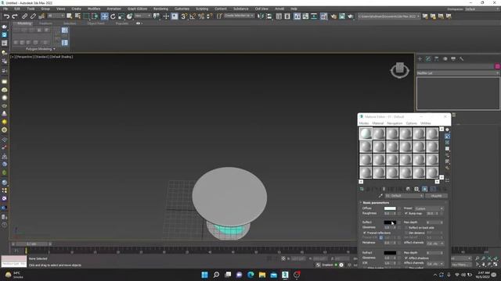
Task: Select the Select and Link tool
Action: tap(24, 16)
